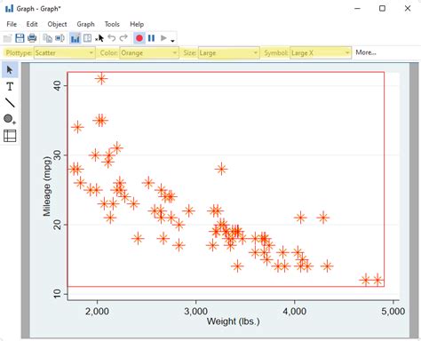Click the Open file icon
This screenshot has height=341, width=421.
point(7,38)
